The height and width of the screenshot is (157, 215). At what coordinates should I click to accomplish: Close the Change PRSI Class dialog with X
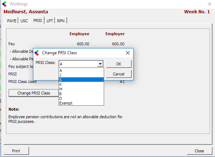coord(128,53)
